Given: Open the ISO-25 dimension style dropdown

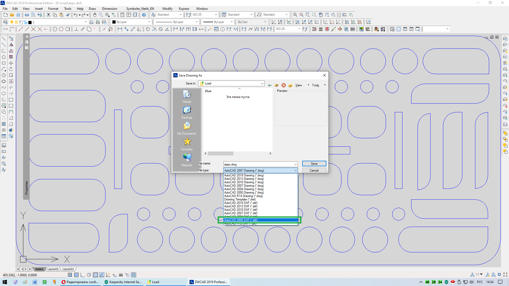Looking at the screenshot, I should 216,15.
